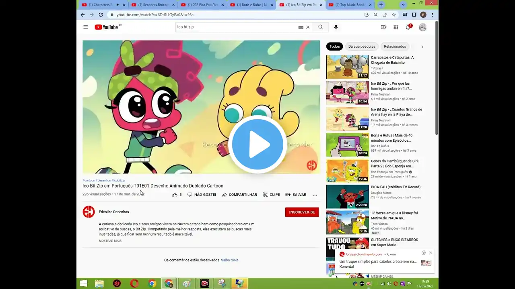Viewport: 515px width, 289px height.
Task: Open the Chrome profile B avatar
Action: point(423,14)
